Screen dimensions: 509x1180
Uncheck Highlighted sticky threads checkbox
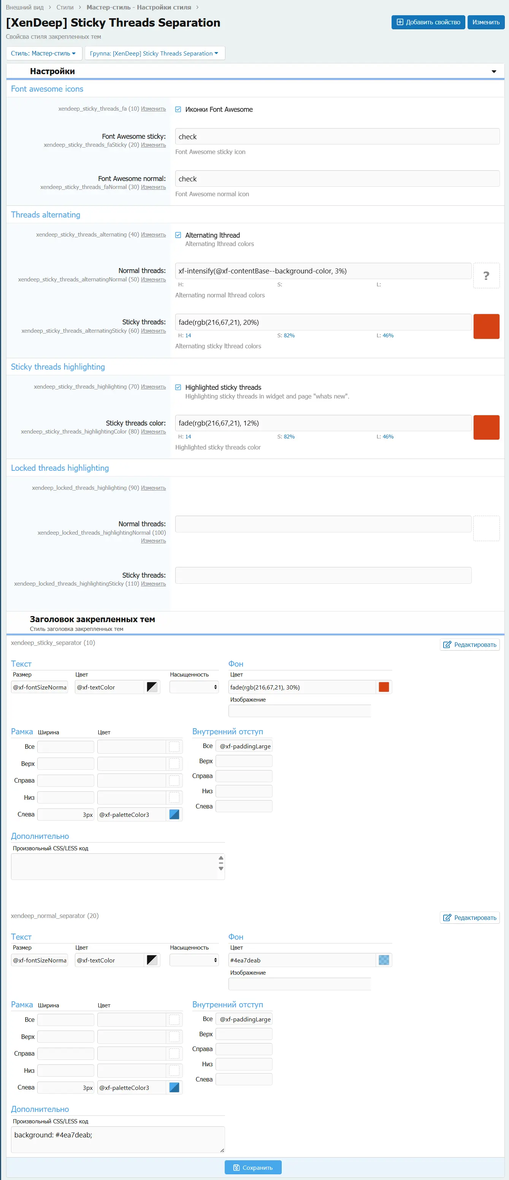click(x=178, y=388)
